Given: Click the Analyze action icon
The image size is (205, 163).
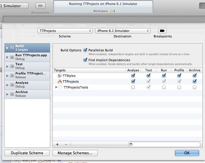Looking at the screenshot, I should [x=12, y=85].
